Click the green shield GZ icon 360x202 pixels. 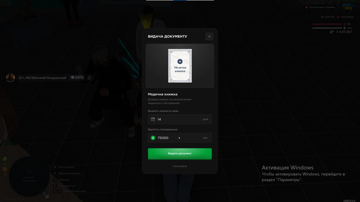[5, 159]
